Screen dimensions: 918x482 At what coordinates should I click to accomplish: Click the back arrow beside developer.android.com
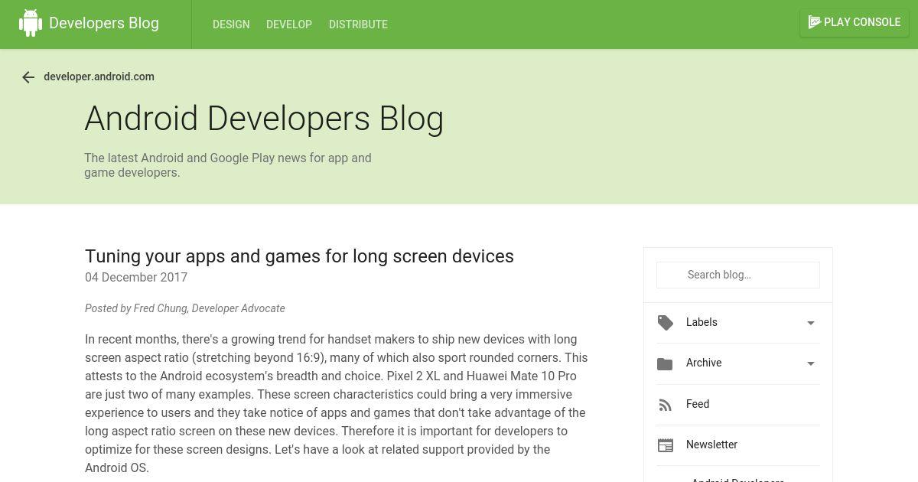[x=28, y=77]
